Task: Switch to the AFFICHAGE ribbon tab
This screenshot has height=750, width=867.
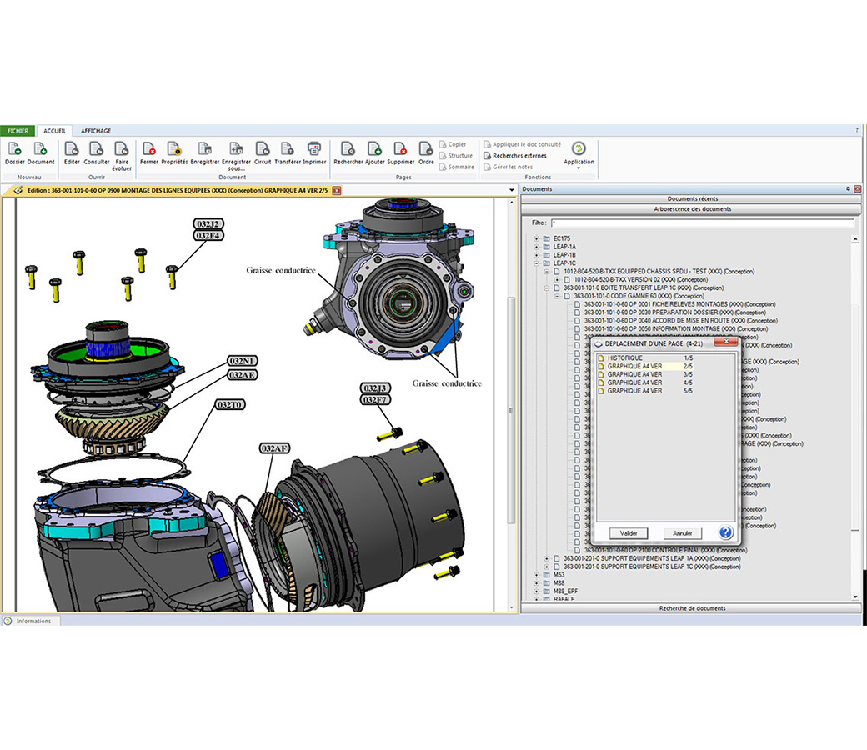Action: (x=96, y=131)
